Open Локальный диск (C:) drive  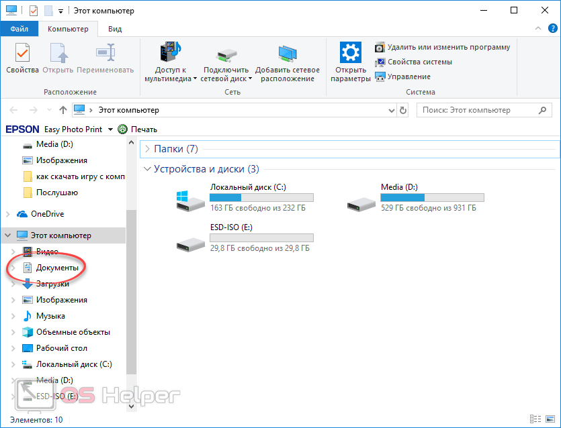(x=191, y=199)
